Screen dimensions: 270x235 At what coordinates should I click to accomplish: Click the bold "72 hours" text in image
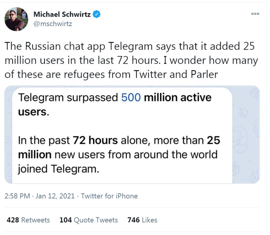tap(95, 140)
